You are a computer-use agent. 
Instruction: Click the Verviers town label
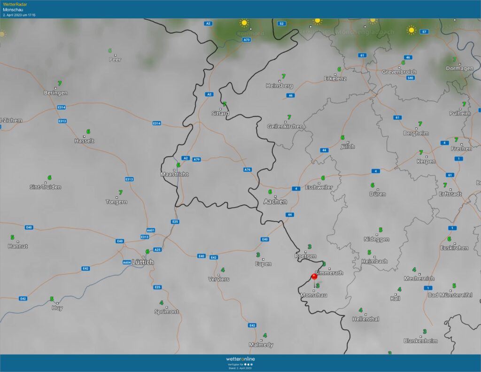[219, 279]
